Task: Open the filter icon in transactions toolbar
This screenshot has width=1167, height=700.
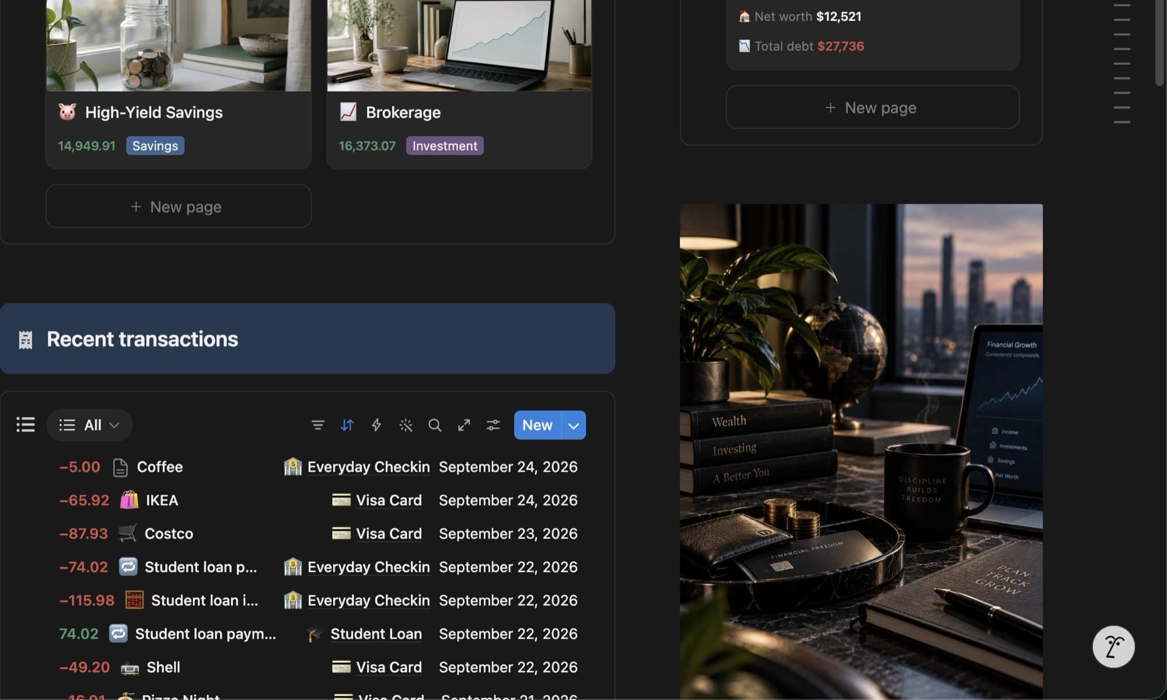Action: pos(317,425)
